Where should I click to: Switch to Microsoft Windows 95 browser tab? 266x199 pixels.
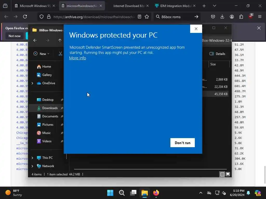pos(35,6)
